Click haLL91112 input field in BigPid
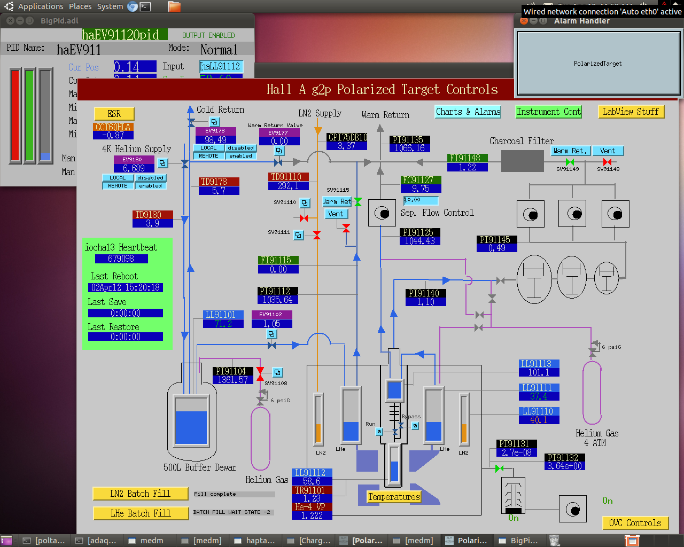Image resolution: width=684 pixels, height=547 pixels. click(221, 66)
